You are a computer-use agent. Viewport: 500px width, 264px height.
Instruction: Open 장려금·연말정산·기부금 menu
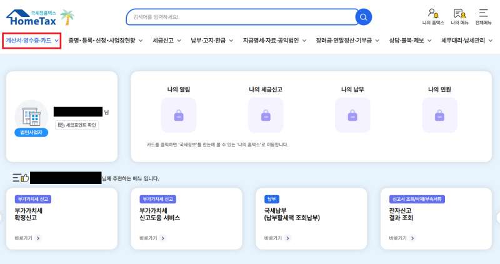(x=347, y=41)
